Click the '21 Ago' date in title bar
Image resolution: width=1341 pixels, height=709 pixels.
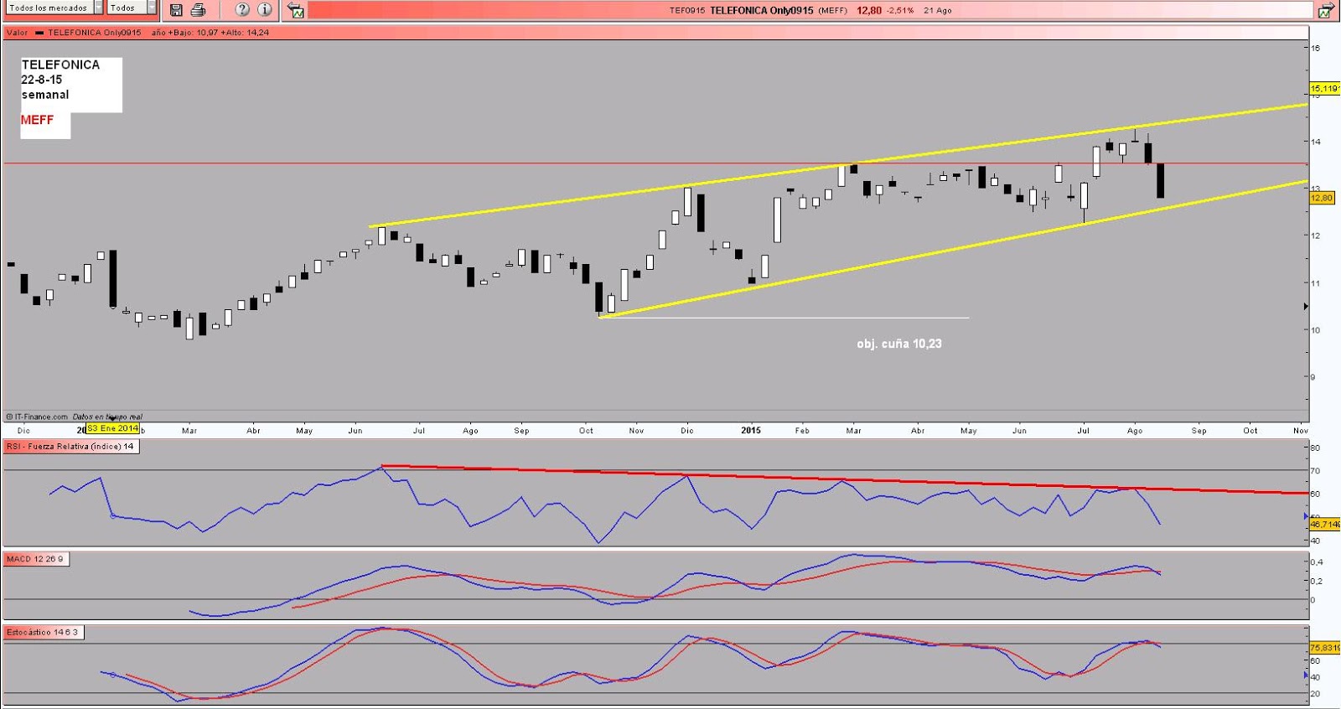937,11
